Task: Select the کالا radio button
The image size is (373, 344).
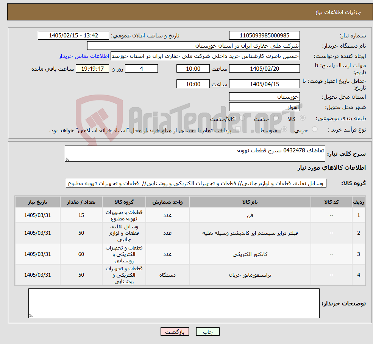Action: pyautogui.click(x=303, y=118)
